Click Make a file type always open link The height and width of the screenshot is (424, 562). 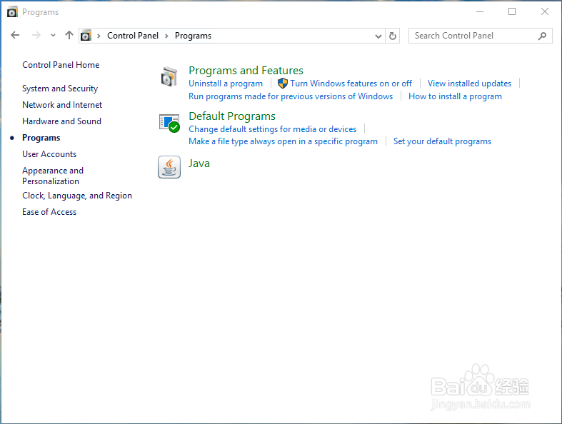[x=283, y=141]
